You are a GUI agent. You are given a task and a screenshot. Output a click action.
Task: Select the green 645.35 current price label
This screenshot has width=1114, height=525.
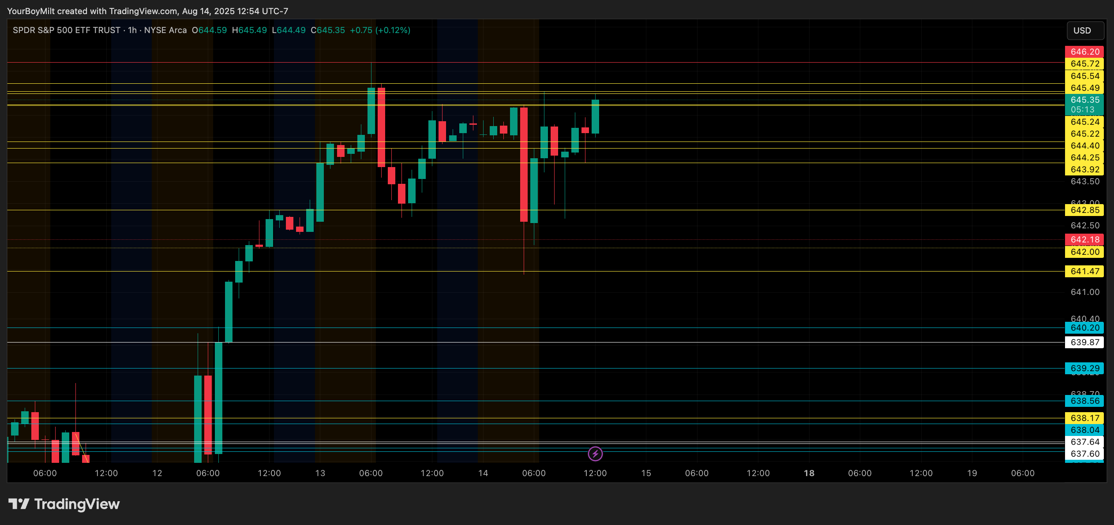click(1084, 100)
